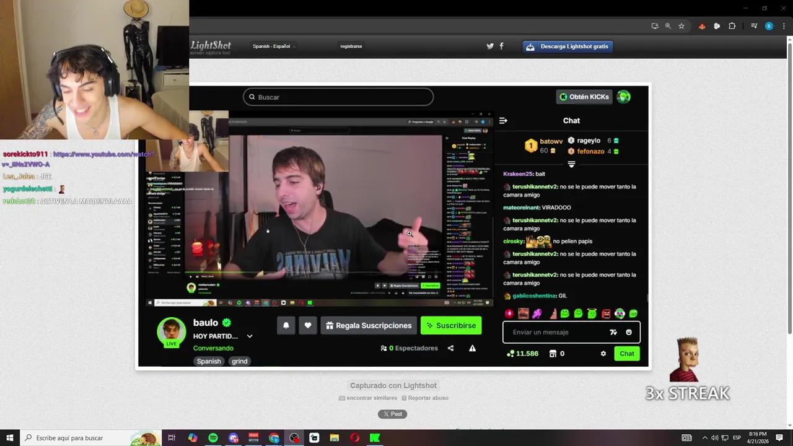This screenshot has height=446, width=793.
Task: Click the shop icon next to 0
Action: click(x=553, y=354)
